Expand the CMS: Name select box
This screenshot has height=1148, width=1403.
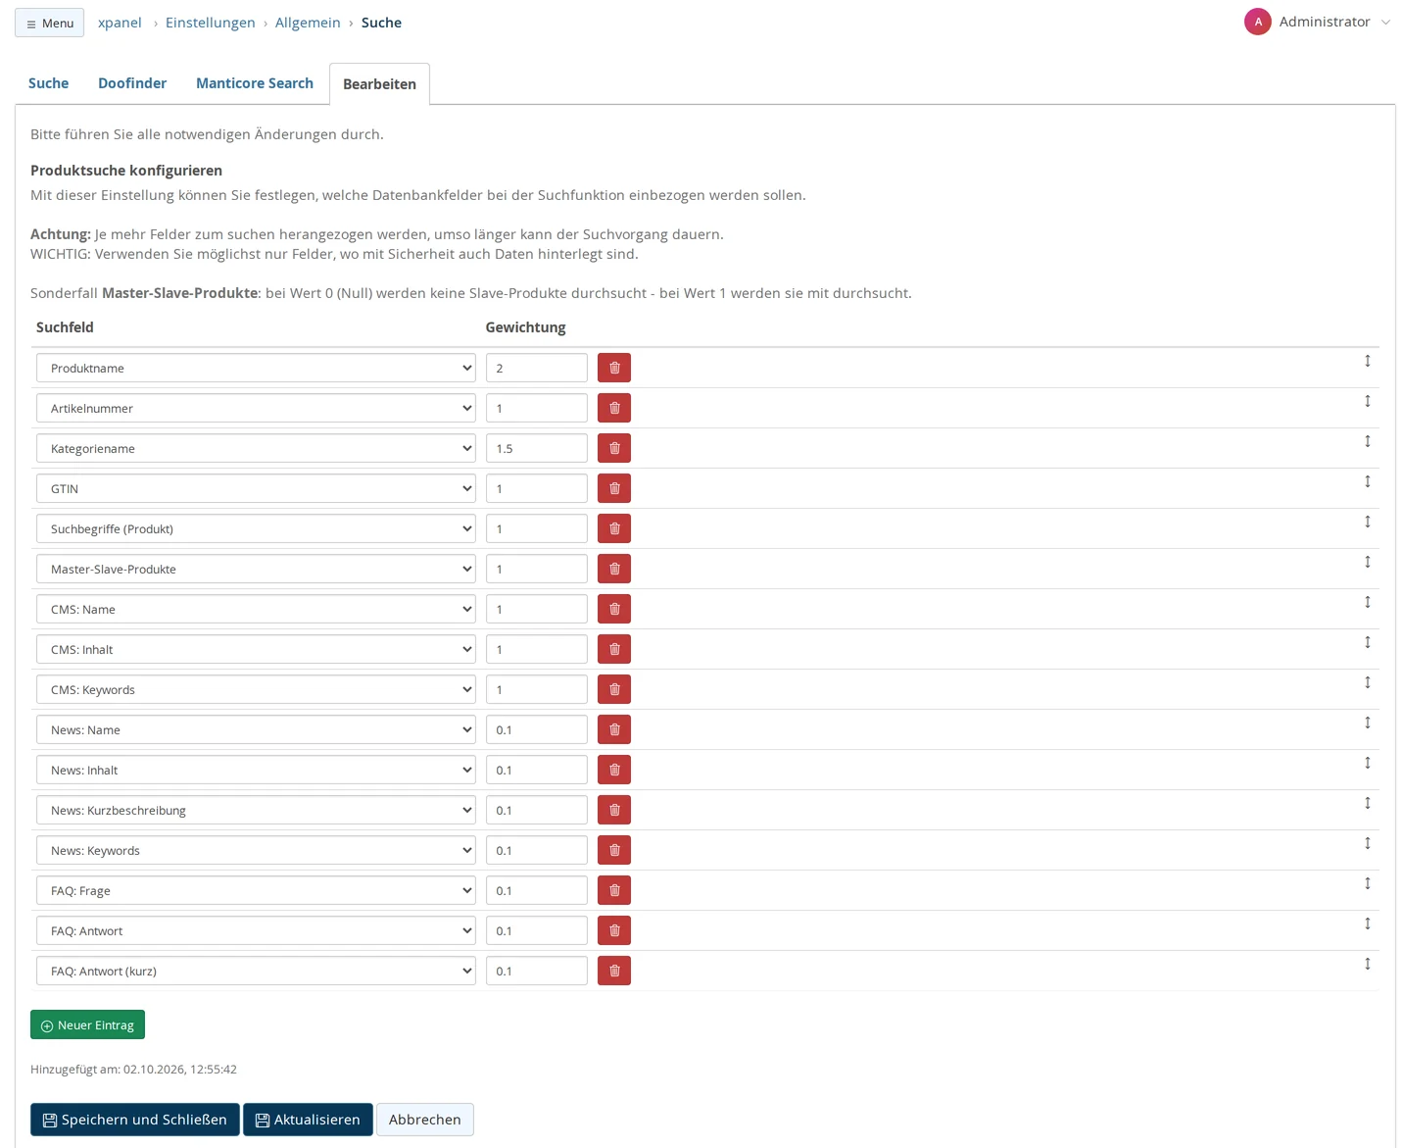click(x=256, y=609)
